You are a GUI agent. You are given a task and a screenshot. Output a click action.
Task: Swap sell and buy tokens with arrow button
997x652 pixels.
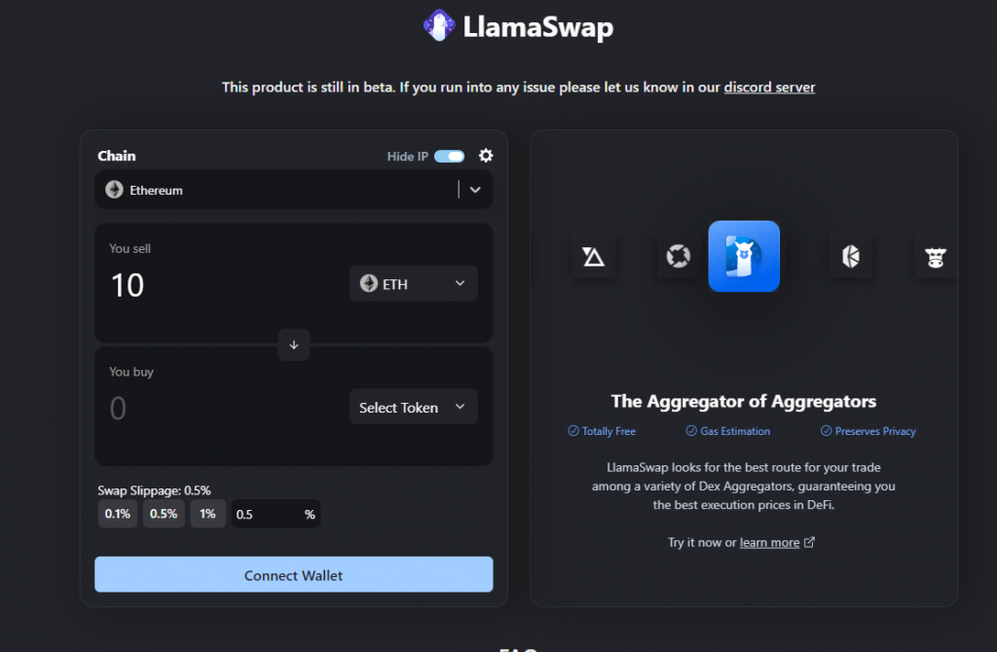(294, 345)
